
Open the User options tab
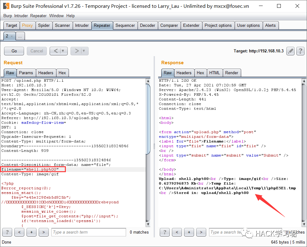tap(248, 26)
